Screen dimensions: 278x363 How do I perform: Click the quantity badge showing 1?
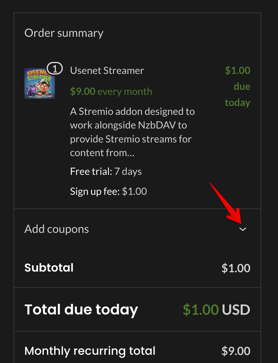coord(55,68)
